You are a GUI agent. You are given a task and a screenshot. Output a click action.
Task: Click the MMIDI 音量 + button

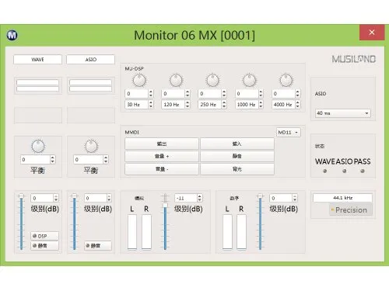(162, 156)
